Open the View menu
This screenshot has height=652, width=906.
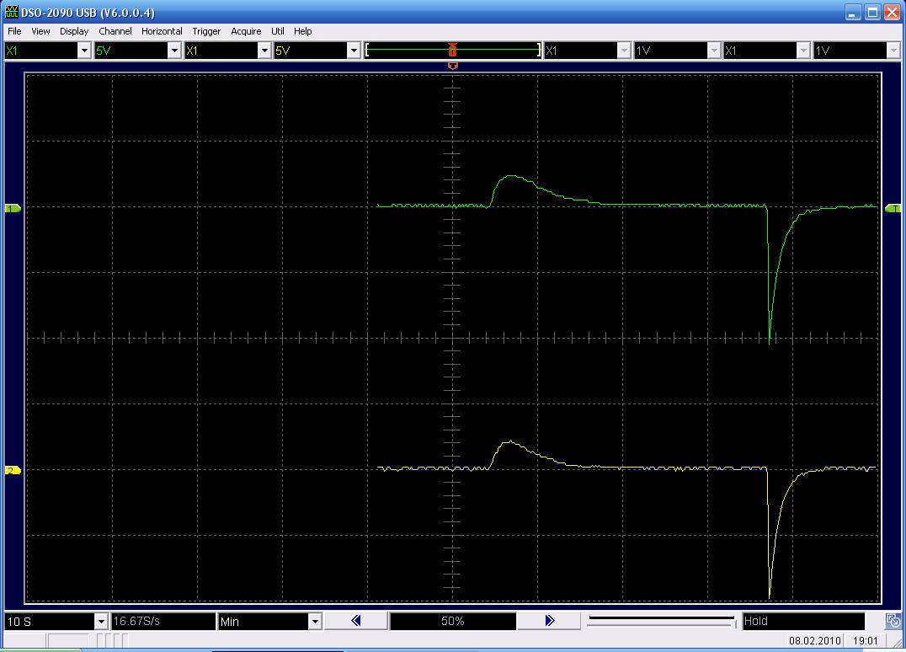[x=40, y=31]
